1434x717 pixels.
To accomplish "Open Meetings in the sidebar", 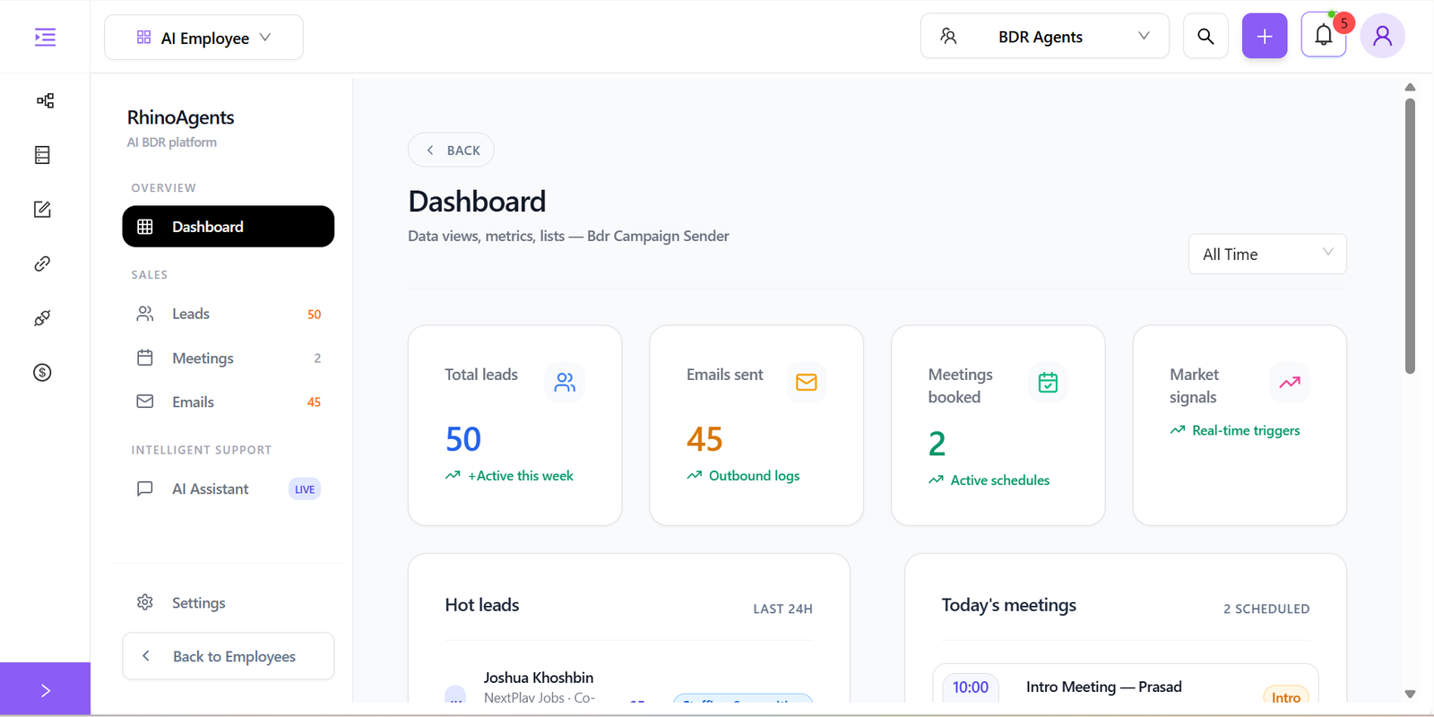I will (x=229, y=358).
